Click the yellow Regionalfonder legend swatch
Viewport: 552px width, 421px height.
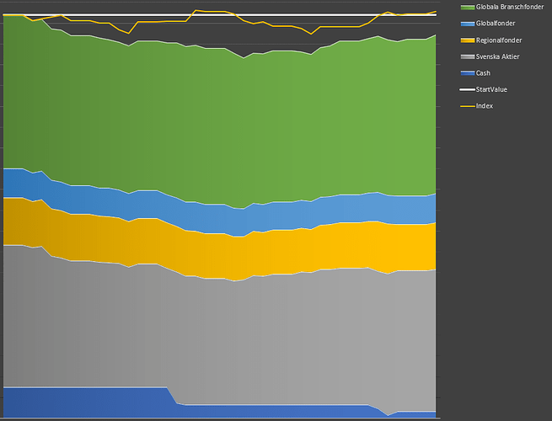click(467, 40)
